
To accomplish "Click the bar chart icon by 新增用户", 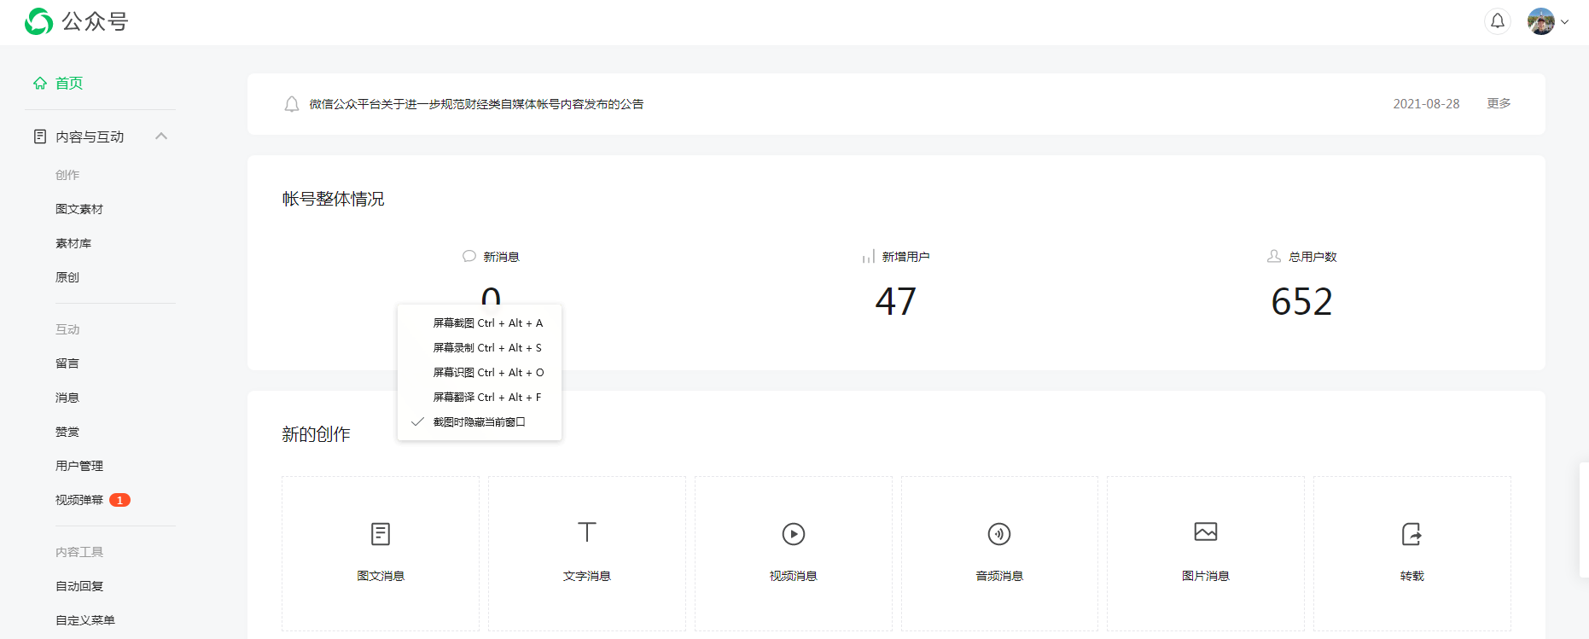I will 868,256.
